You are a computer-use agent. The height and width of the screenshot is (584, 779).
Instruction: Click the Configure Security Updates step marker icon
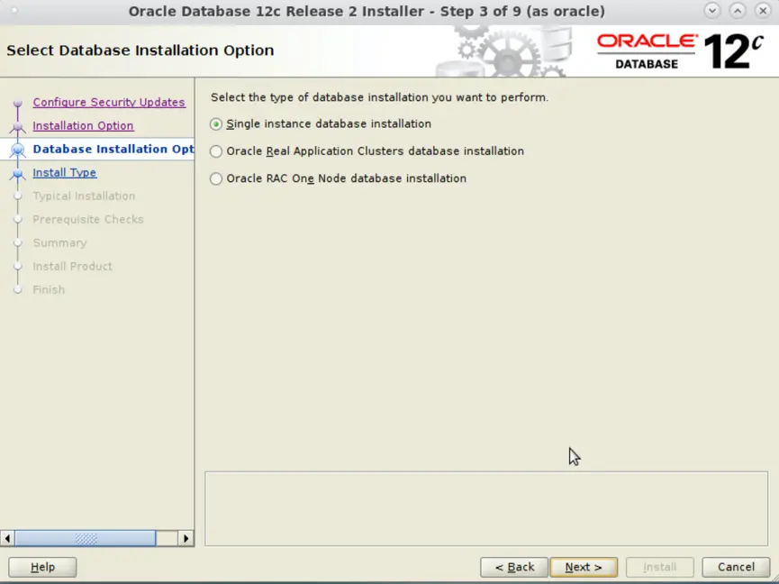click(17, 104)
